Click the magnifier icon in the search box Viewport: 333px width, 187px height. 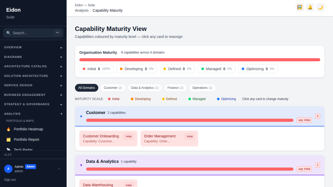(x=8, y=33)
